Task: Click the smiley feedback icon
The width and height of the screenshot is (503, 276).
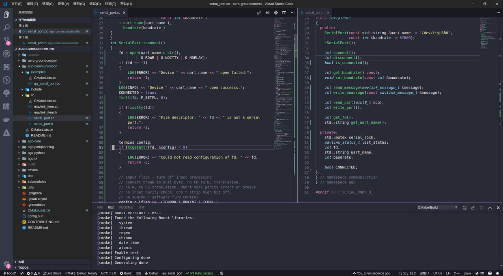Action: [x=490, y=273]
